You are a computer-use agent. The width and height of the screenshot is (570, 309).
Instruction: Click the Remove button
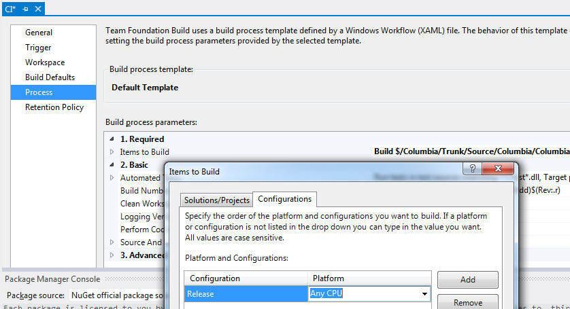[x=467, y=302]
